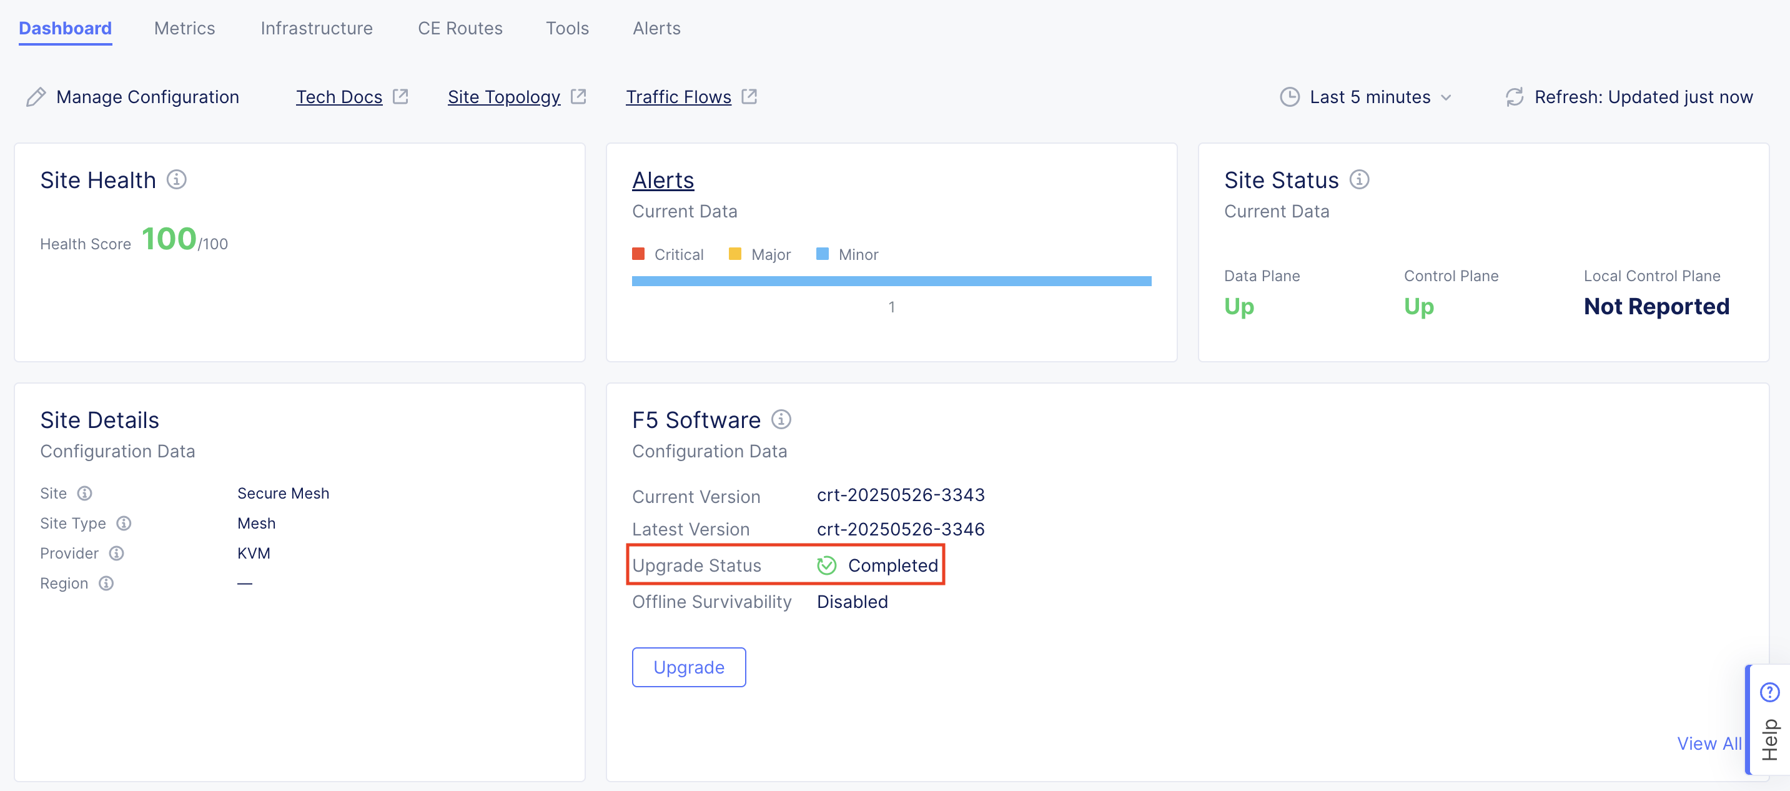Viewport: 1790px width, 791px height.
Task: Open the Alerts link in the Alerts card
Action: click(x=662, y=179)
